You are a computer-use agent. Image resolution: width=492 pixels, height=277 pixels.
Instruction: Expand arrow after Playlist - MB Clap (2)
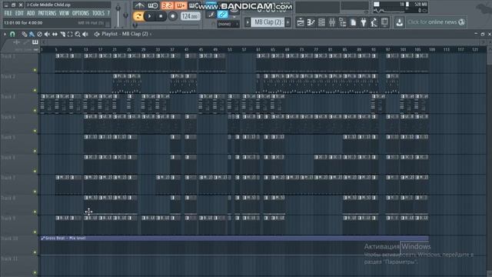151,34
